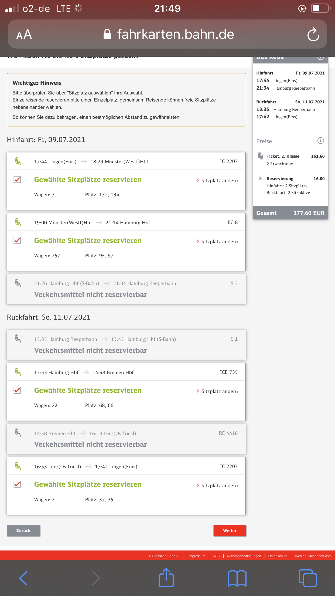Uncheck seat reservation for Lingen to Münster
This screenshot has height=596, width=335.
(x=17, y=180)
